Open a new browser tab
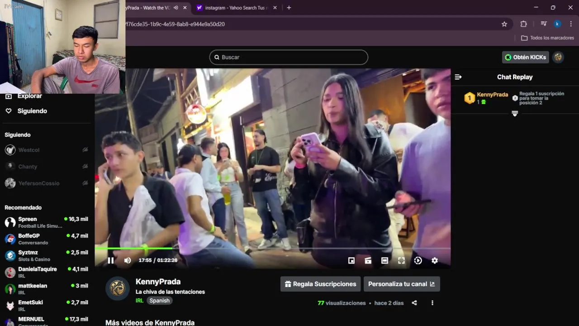This screenshot has height=326, width=579. [289, 8]
